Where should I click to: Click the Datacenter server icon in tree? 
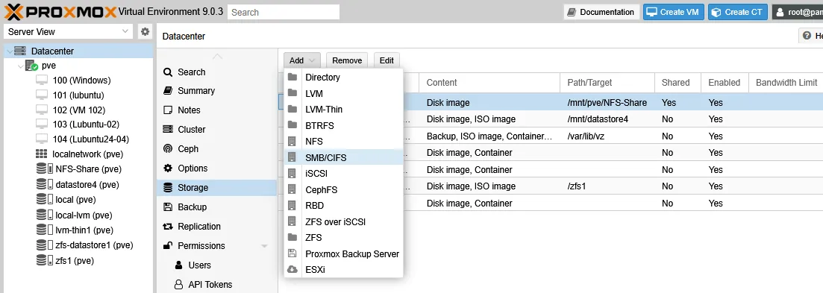pos(20,51)
